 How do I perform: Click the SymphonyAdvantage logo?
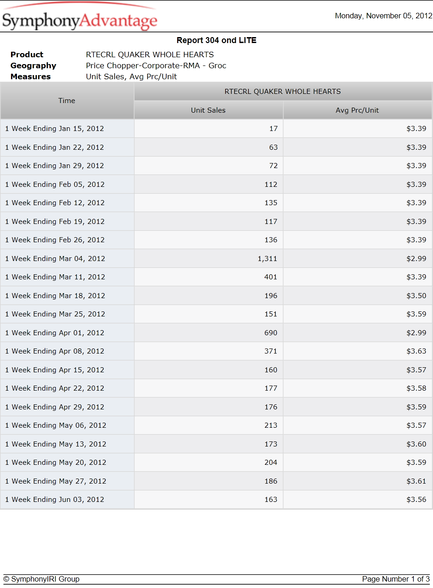(x=80, y=17)
